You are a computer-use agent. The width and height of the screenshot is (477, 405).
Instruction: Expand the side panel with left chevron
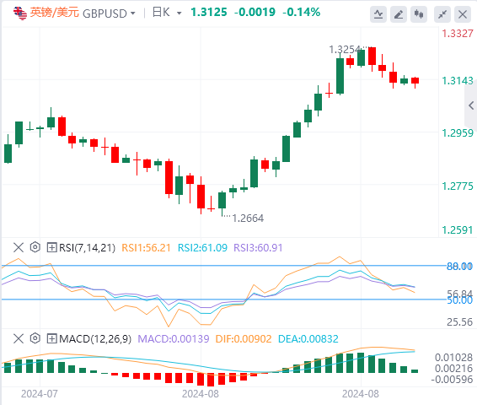[471, 105]
